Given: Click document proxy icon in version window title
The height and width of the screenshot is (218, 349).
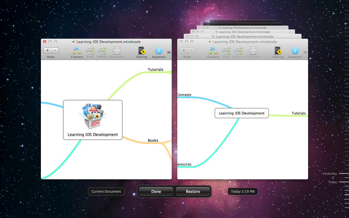Looking at the screenshot, I should [x=210, y=42].
